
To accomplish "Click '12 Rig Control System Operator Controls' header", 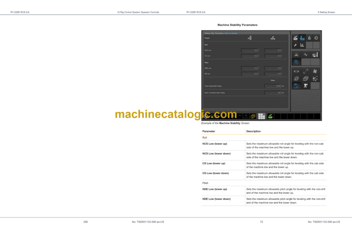I will (138, 12).
